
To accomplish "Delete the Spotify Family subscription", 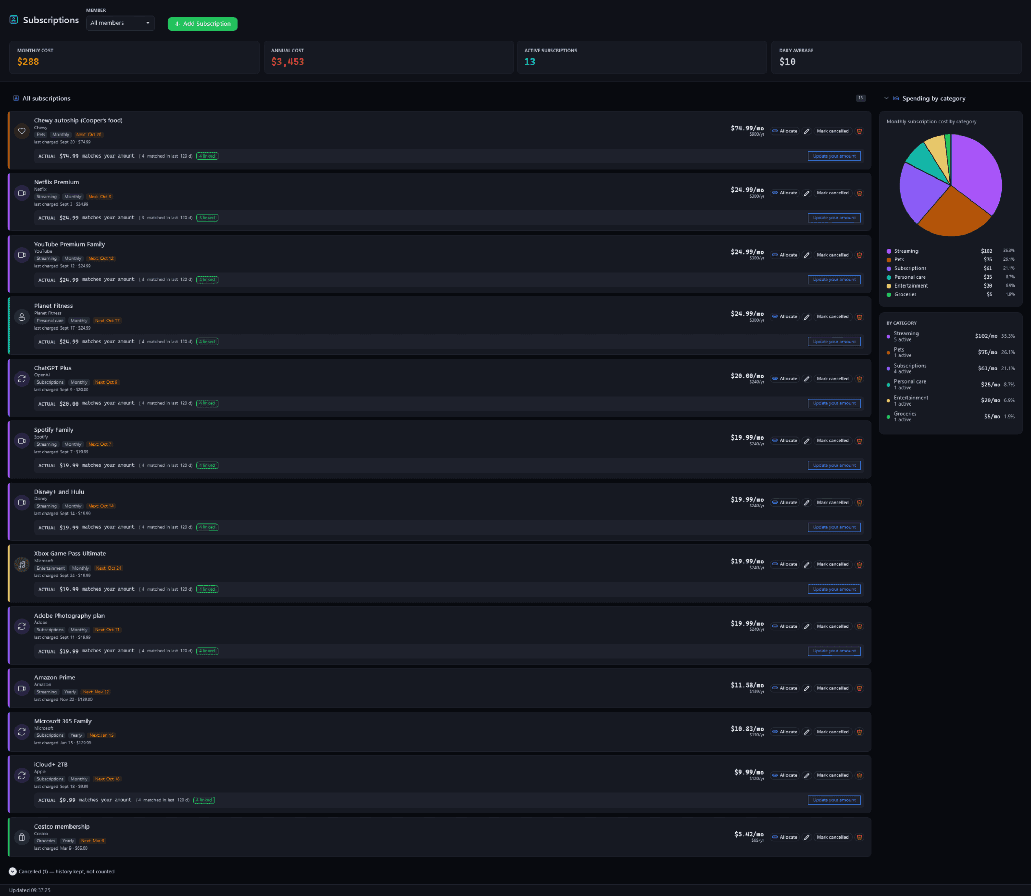I will (859, 441).
